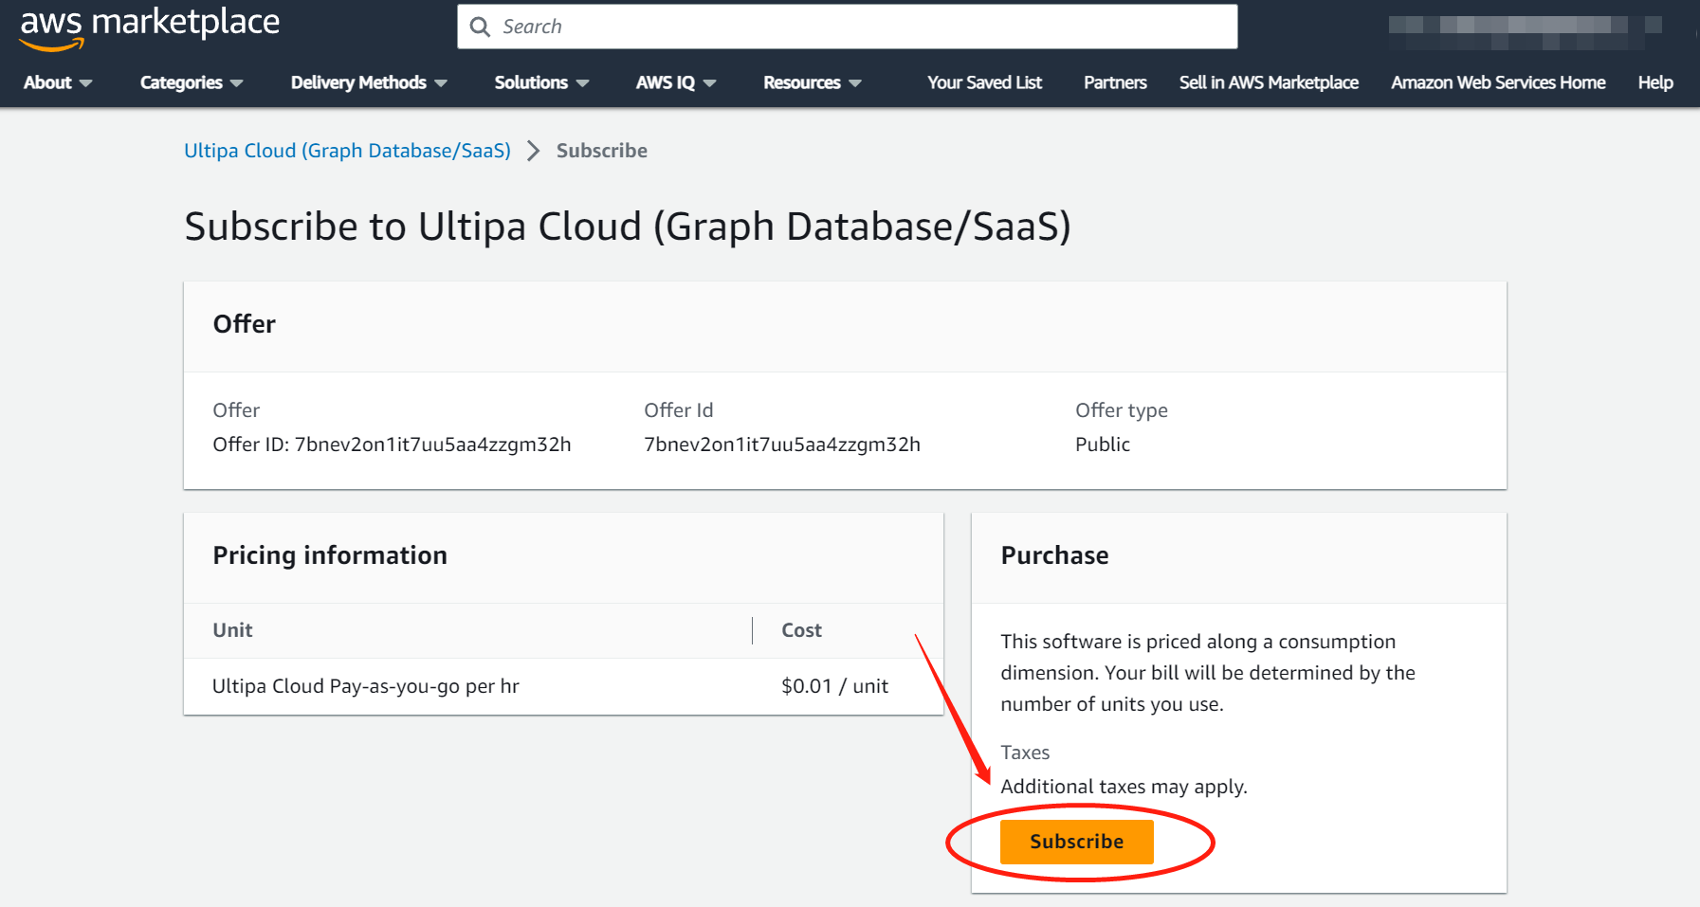Open Sell in AWS Marketplace
Image resolution: width=1700 pixels, height=907 pixels.
click(1269, 82)
